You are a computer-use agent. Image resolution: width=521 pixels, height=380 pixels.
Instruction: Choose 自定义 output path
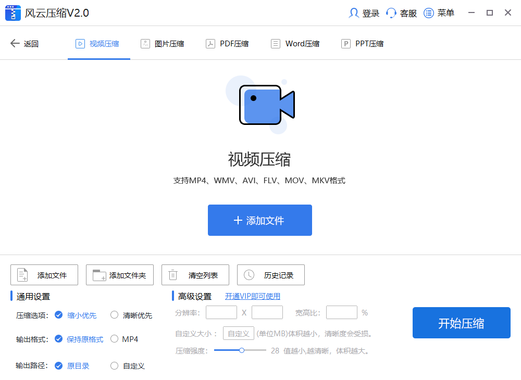tap(115, 366)
